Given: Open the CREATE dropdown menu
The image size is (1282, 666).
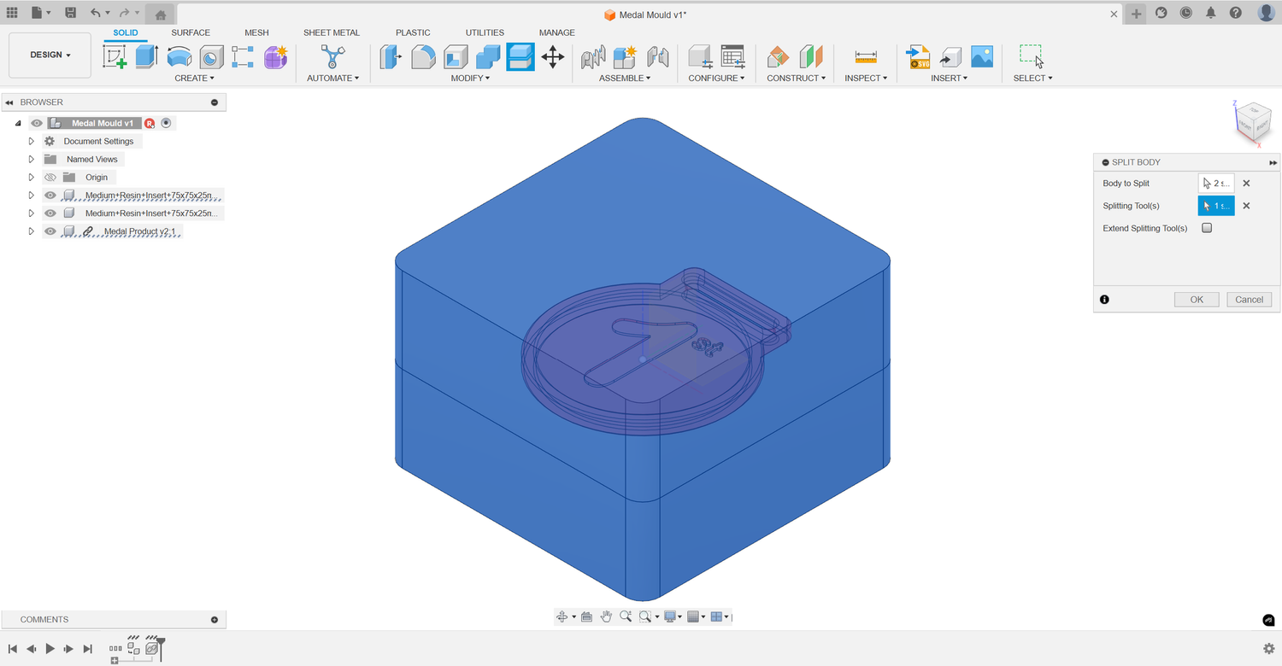Looking at the screenshot, I should pos(195,79).
